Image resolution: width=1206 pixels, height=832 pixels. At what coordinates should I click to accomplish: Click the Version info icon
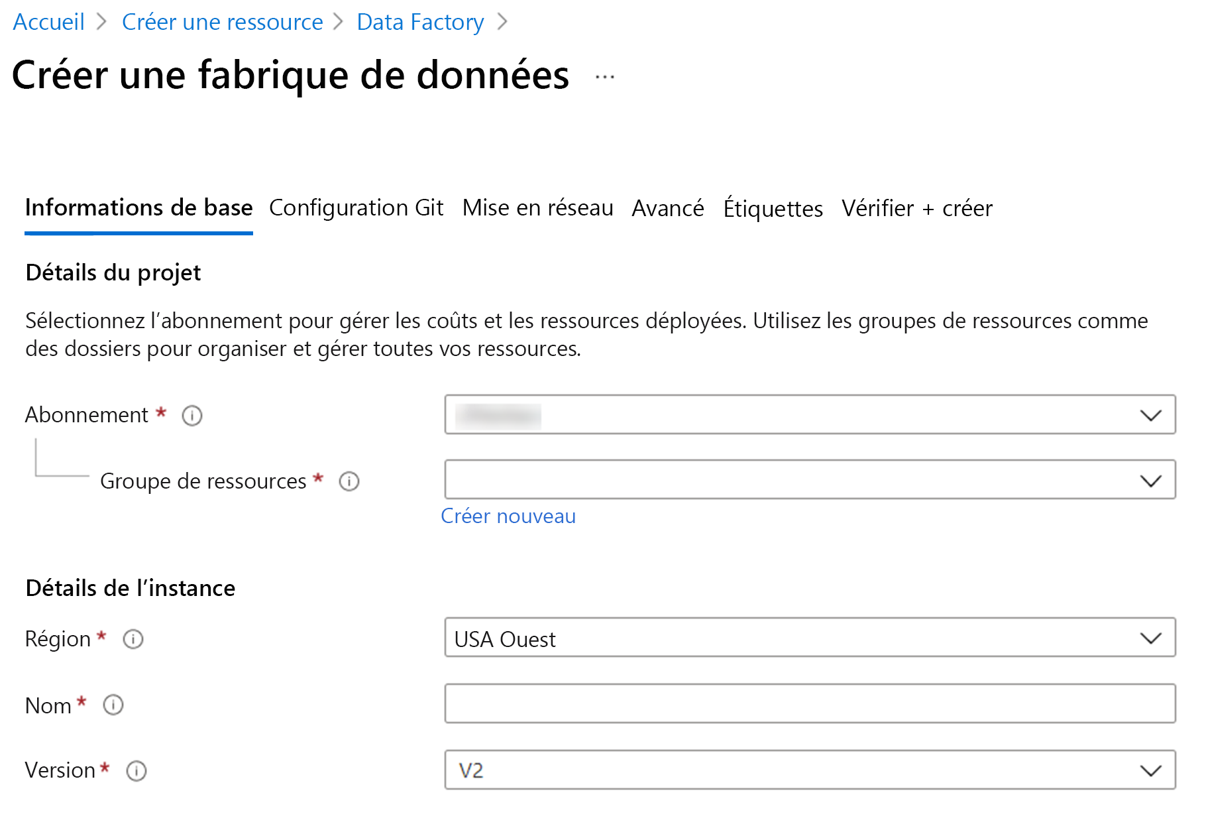coord(137,771)
